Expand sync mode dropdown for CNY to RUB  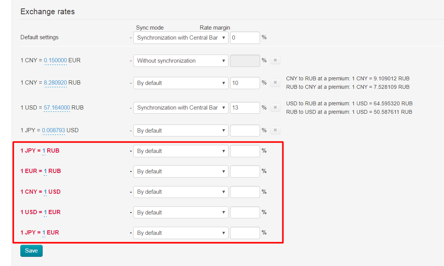click(181, 83)
